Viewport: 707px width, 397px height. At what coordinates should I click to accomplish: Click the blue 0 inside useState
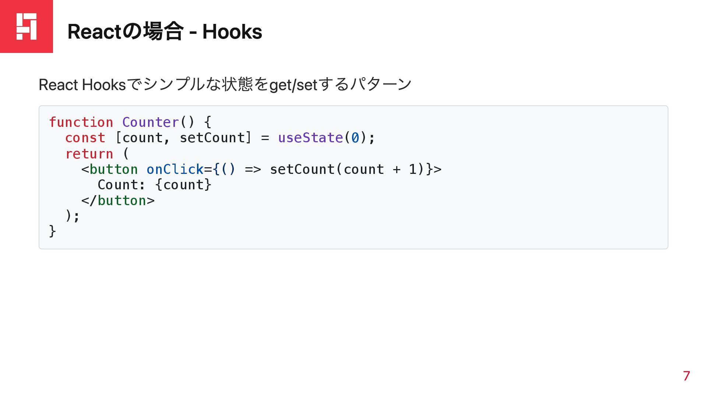click(355, 138)
